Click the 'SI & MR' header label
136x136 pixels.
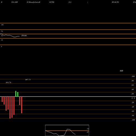pos(14,2)
